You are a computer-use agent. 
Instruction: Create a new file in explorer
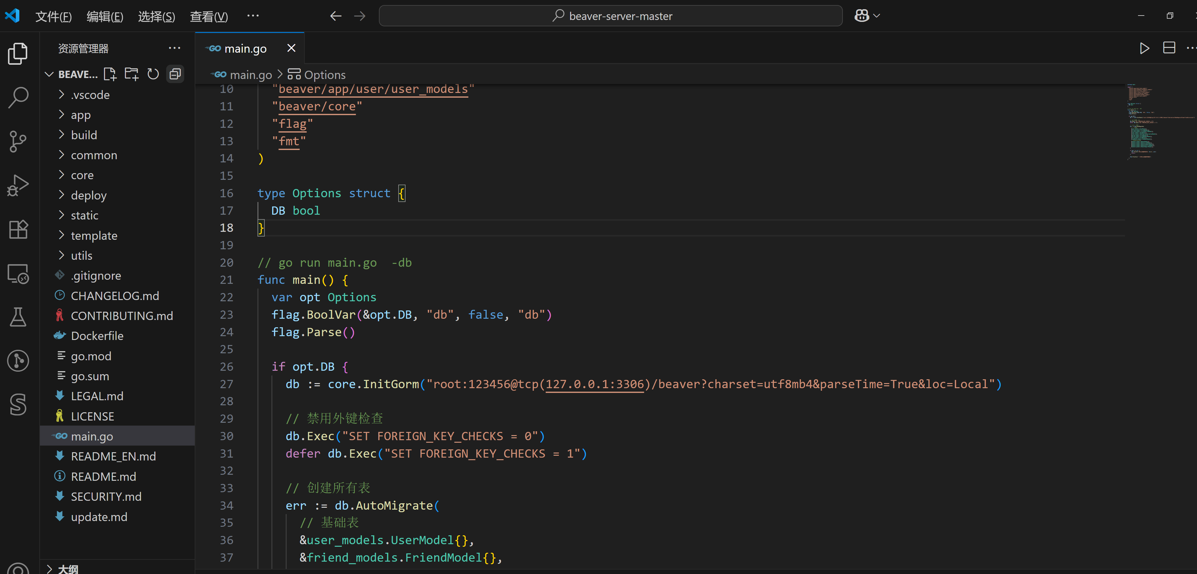(110, 74)
